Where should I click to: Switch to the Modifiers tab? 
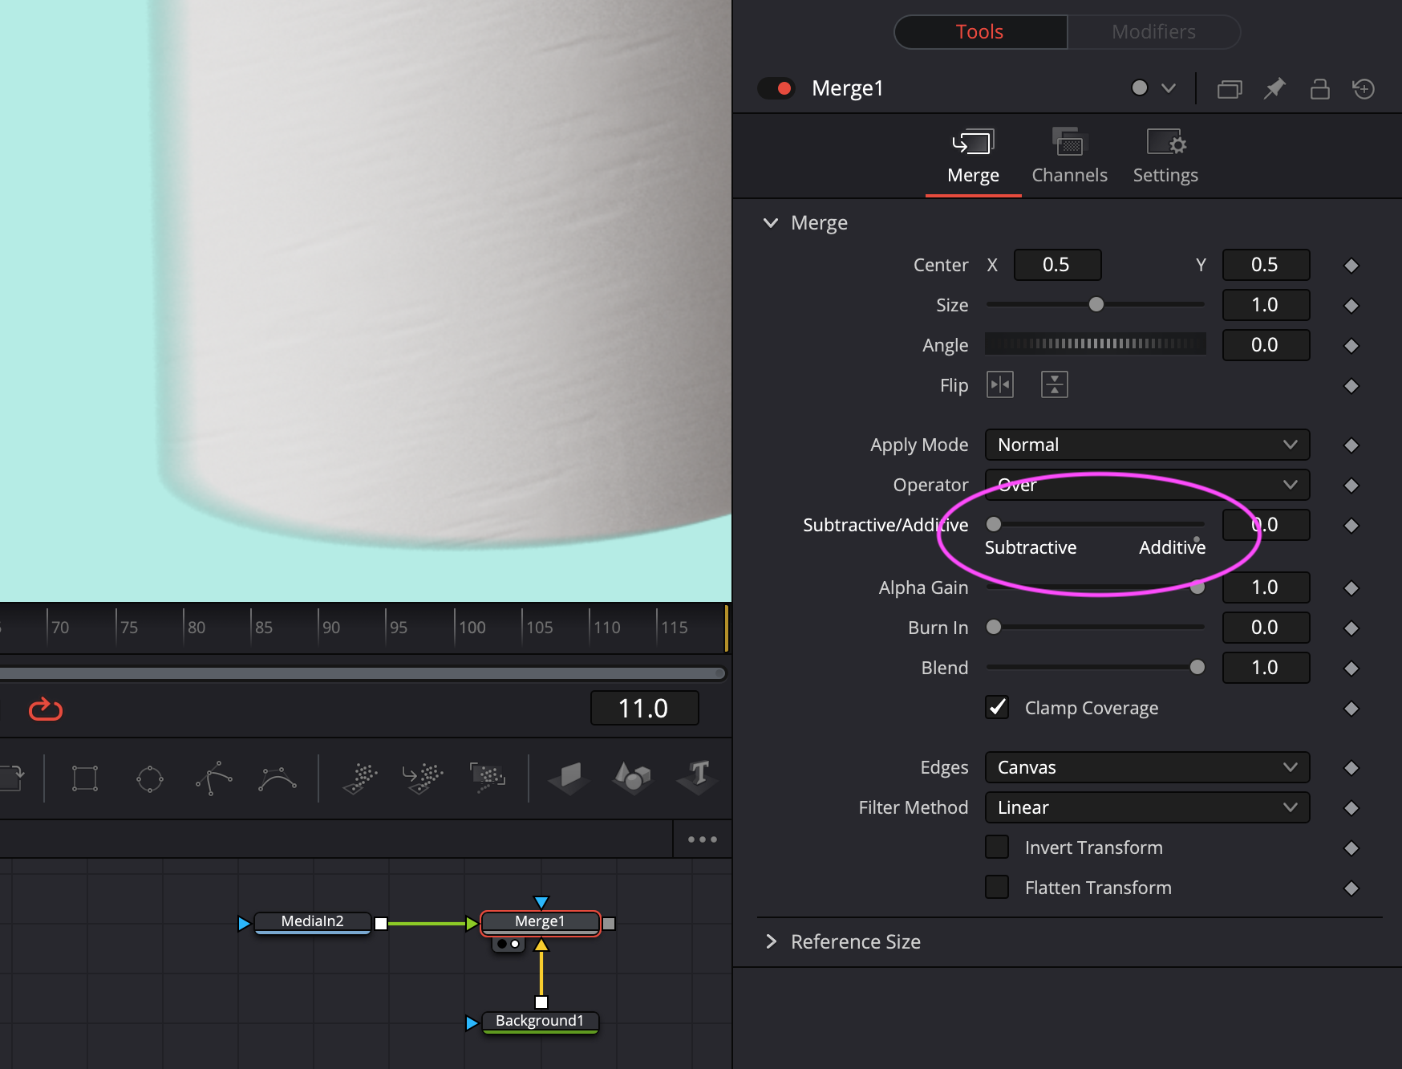[x=1153, y=32]
